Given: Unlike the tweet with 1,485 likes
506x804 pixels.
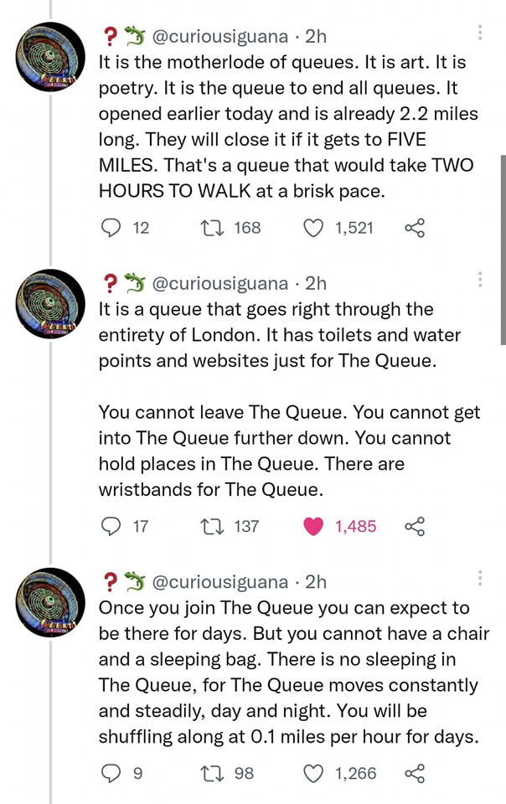Looking at the screenshot, I should (312, 527).
